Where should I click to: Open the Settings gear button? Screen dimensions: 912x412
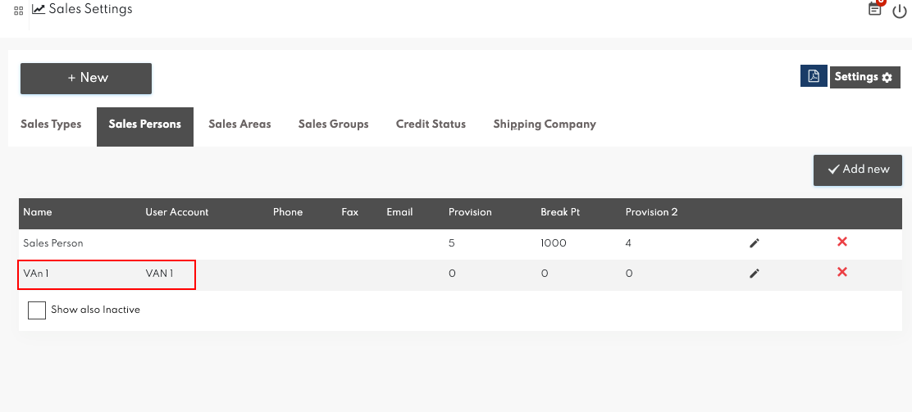[x=864, y=77]
